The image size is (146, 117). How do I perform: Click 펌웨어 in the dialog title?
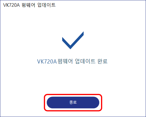tap(28, 5)
